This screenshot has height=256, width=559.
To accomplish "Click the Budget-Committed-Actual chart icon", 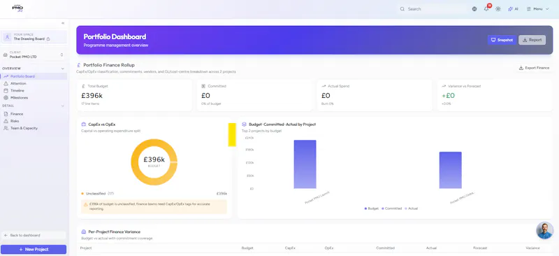I will tap(244, 125).
